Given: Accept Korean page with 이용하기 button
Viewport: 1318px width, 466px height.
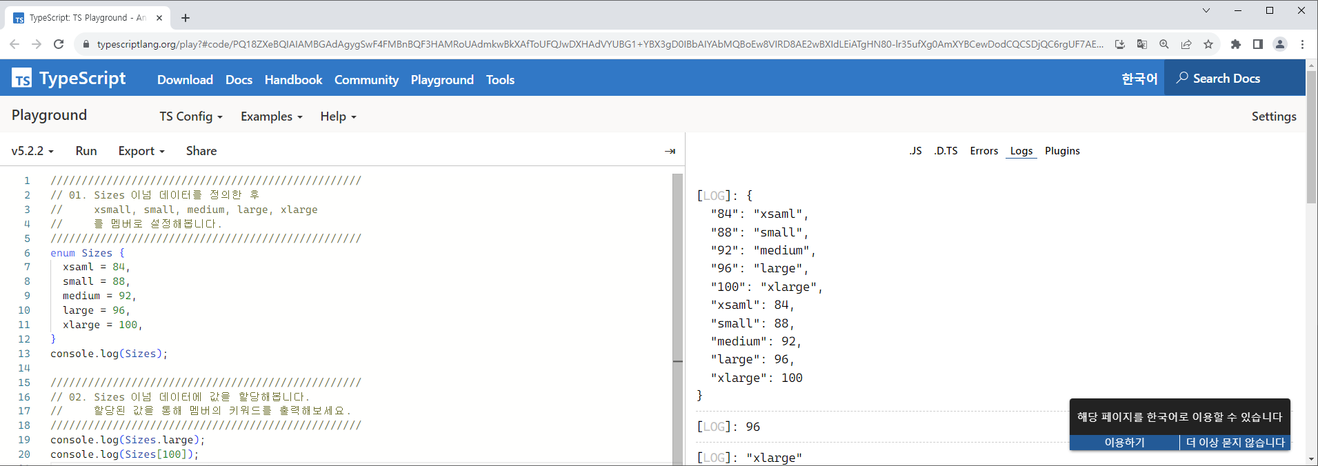Looking at the screenshot, I should click(x=1124, y=443).
